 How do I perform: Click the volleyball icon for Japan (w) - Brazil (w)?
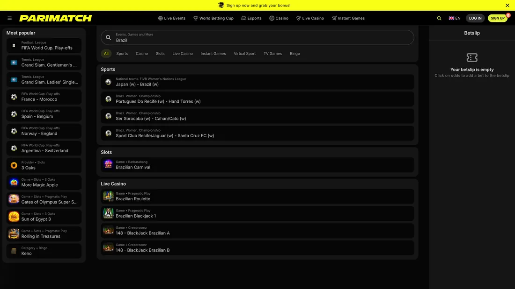point(109,82)
